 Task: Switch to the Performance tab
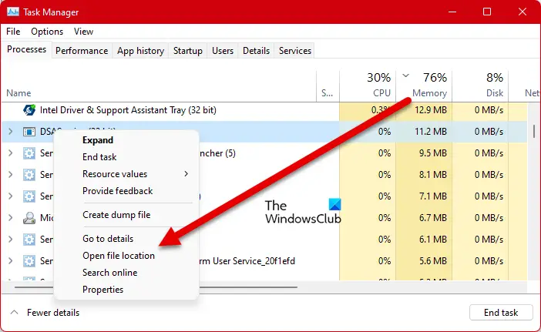pos(82,51)
